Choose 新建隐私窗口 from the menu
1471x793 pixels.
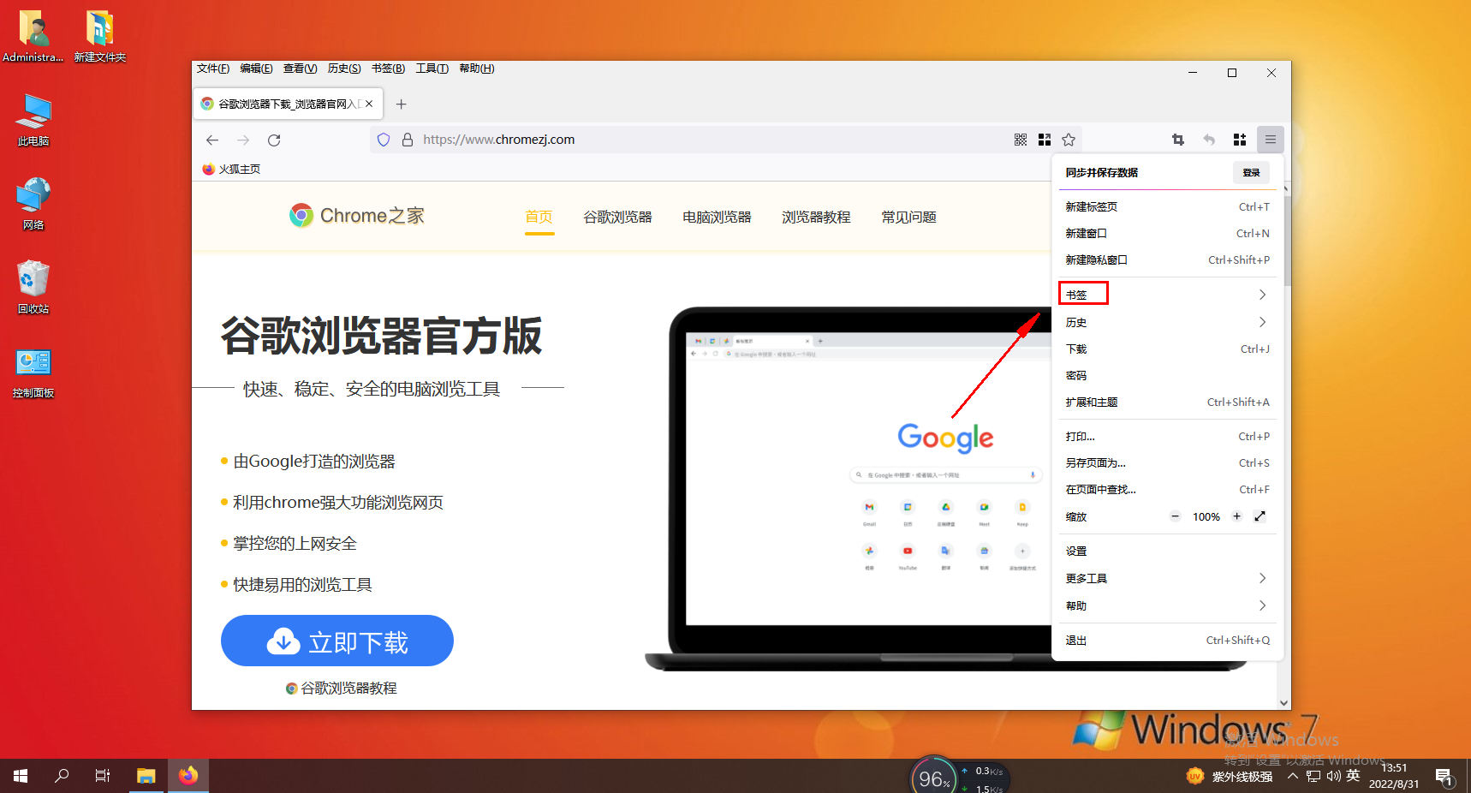pos(1167,259)
